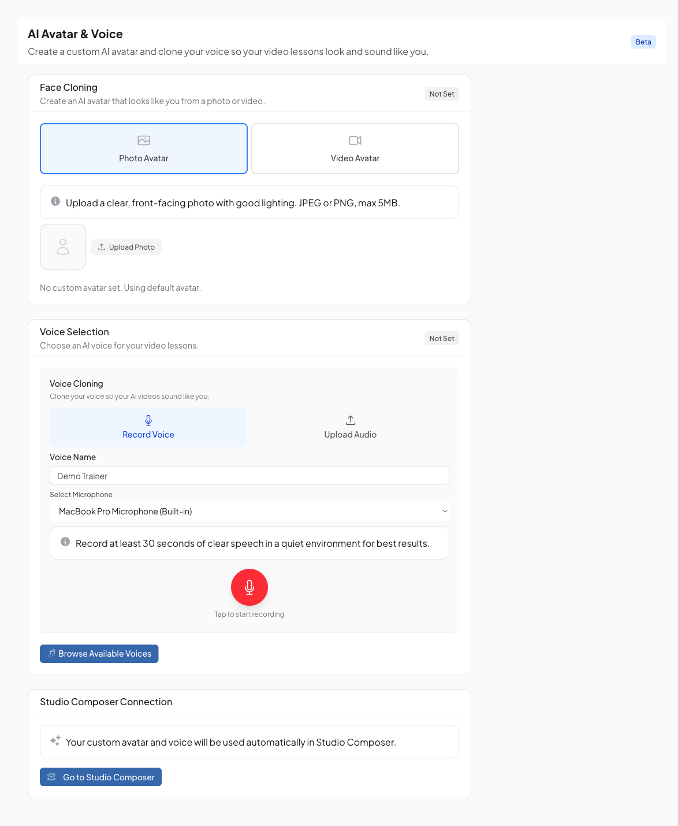Switch to the Upload Audio tab
Screen dimensions: 678x826
click(350, 427)
